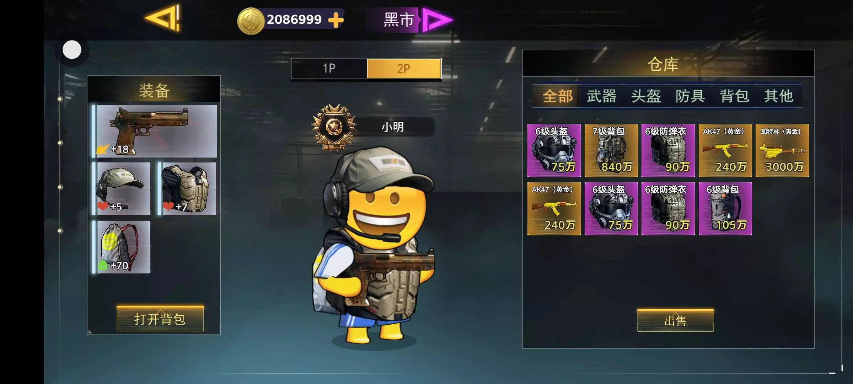Viewport: 853px width, 384px height.
Task: Switch to 2P player toggle
Action: 404,68
